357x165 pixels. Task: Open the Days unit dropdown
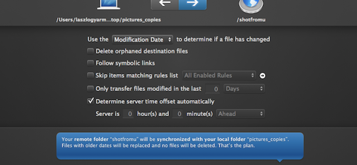tap(244, 89)
